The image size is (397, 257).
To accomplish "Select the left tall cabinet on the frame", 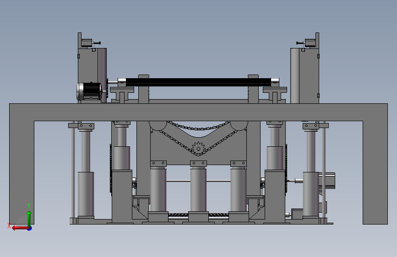I will 92,75.
